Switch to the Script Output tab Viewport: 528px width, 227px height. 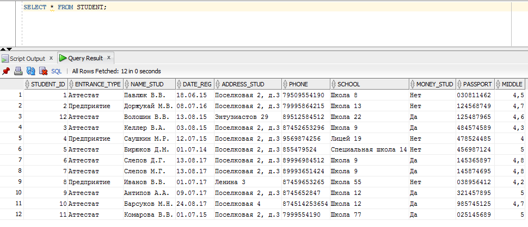[27, 59]
